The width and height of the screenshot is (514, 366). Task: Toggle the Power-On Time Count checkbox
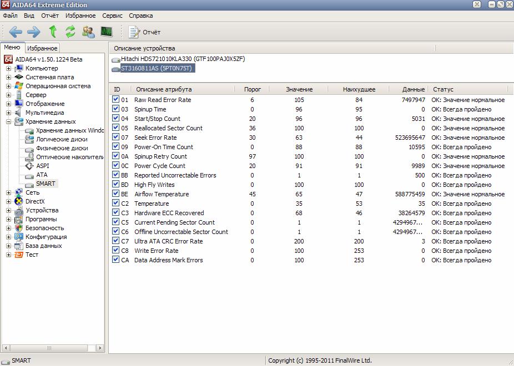(x=115, y=146)
